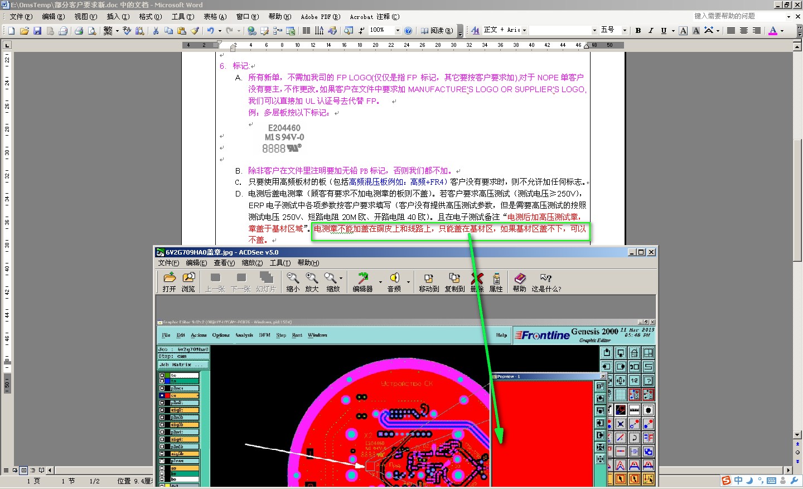Viewport: 803px width, 489px height.
Task: Click 打开 (Open) in ACDSee toolbar
Action: pos(169,282)
